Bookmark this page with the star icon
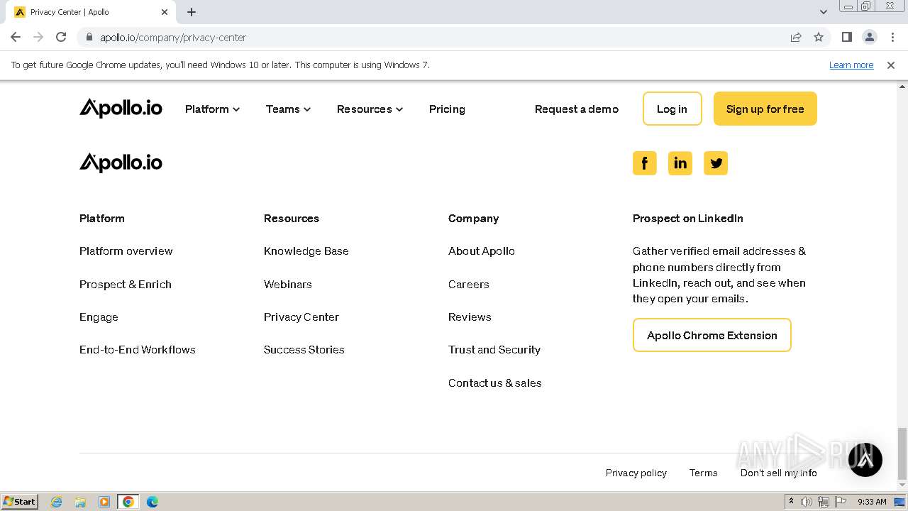 pyautogui.click(x=819, y=37)
